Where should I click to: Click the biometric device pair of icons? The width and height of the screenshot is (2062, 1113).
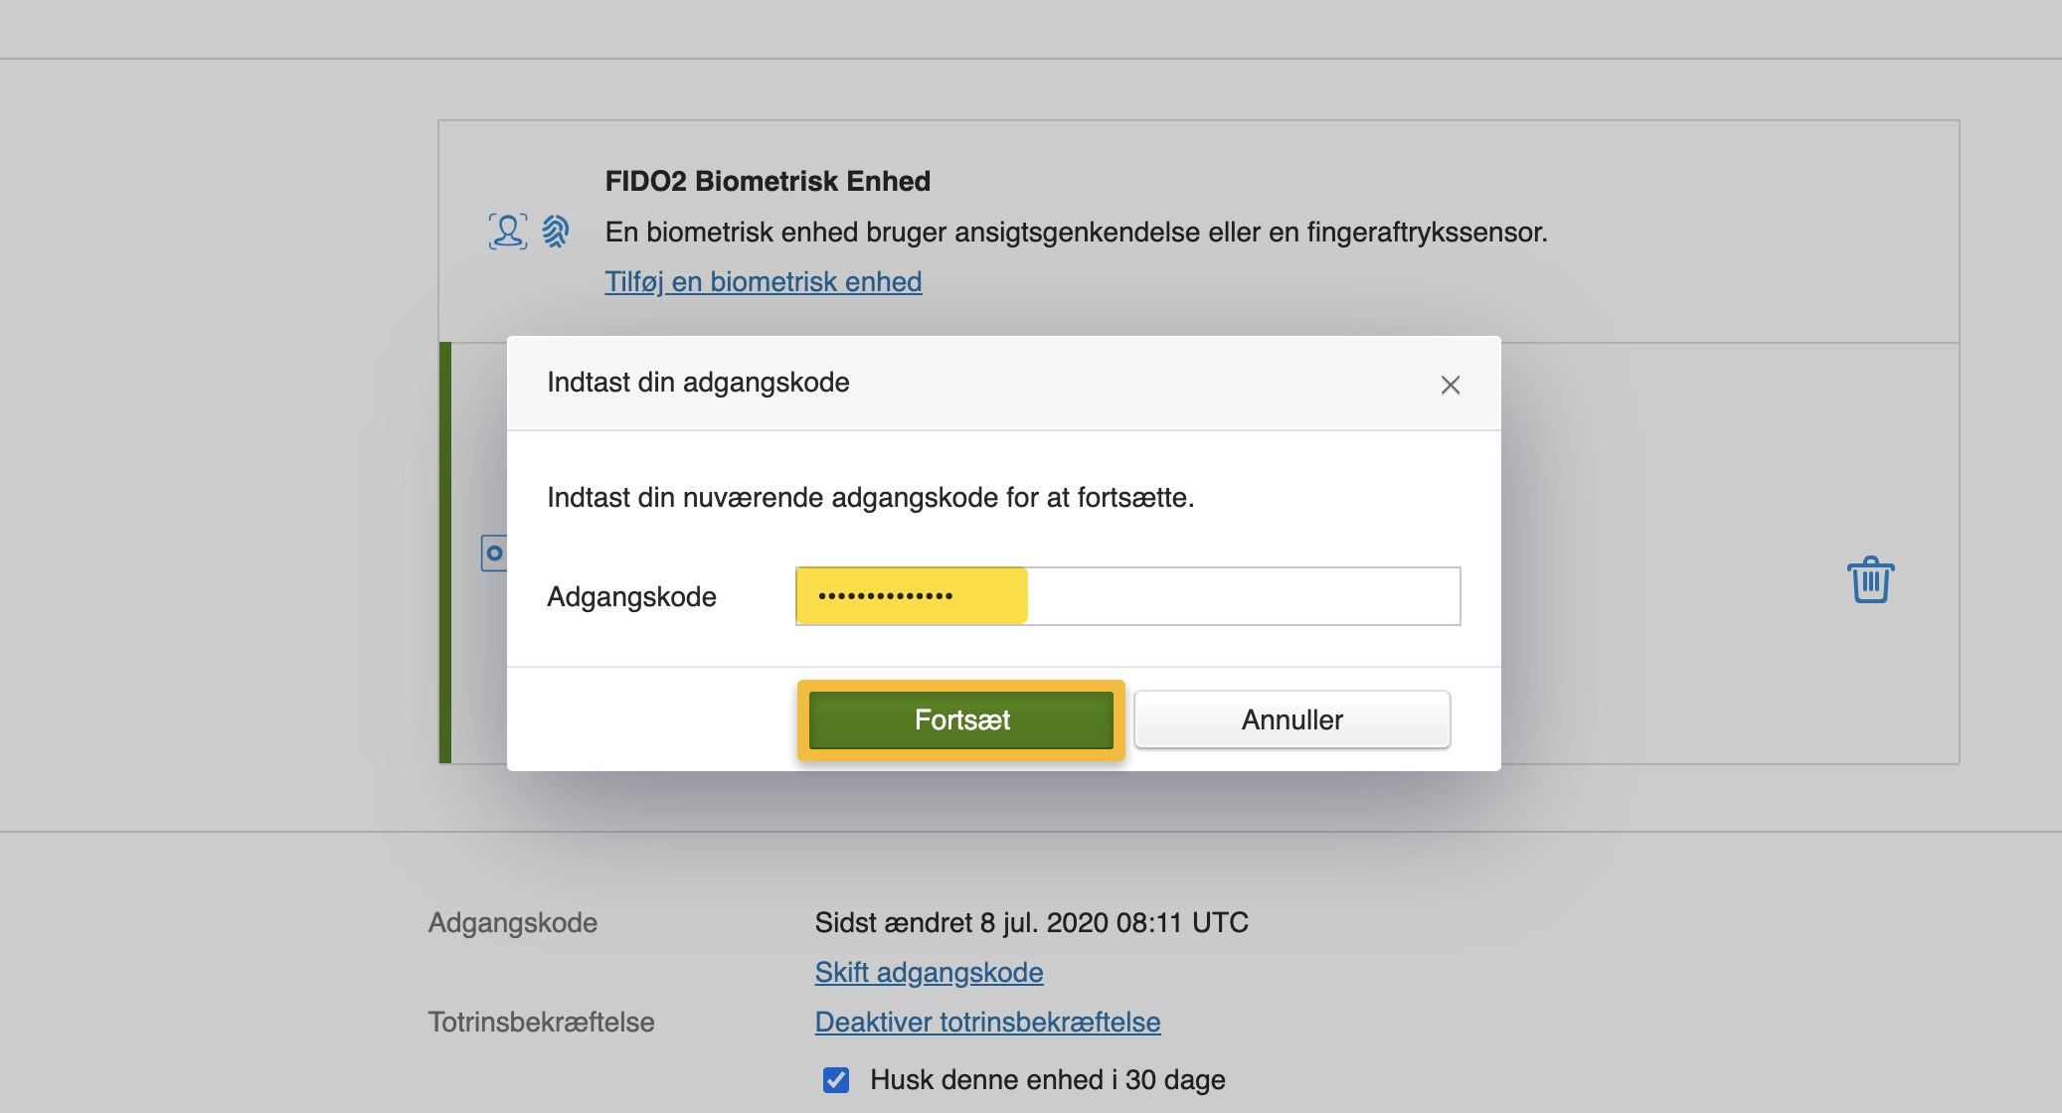[530, 231]
